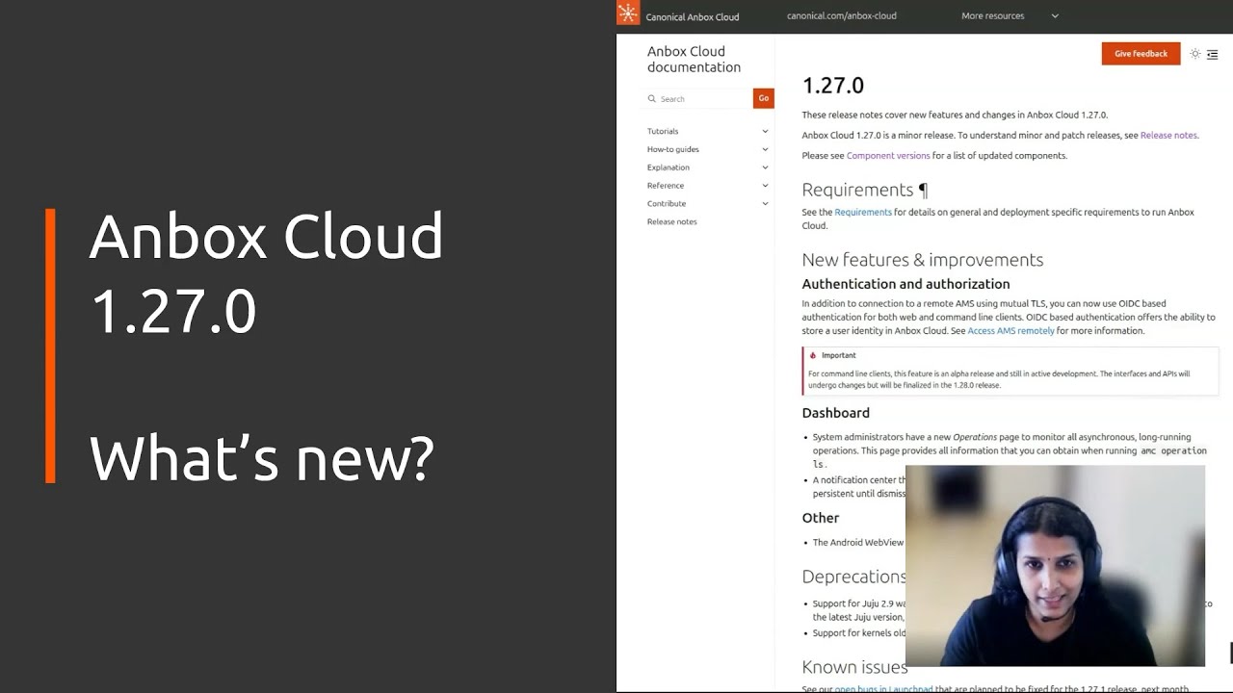Open Contribute in the sidebar
The width and height of the screenshot is (1233, 693).
tap(667, 204)
